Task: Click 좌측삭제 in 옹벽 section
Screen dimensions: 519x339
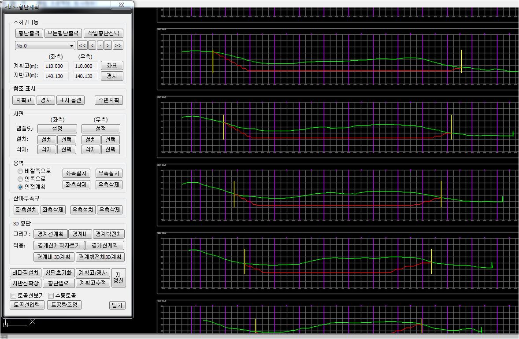Action: click(76, 184)
